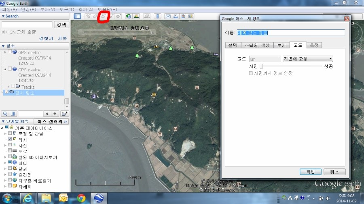
Task: Show historical imagery clock icon
Action: tap(128, 16)
